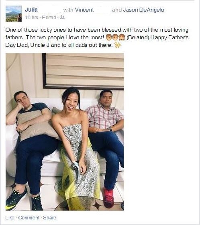Like this Father's Day post
Image resolution: width=200 pixels, height=225 pixels.
[10, 217]
